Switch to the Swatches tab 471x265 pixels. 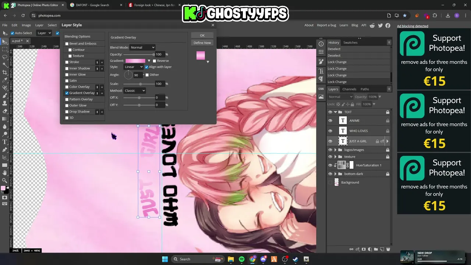pyautogui.click(x=350, y=42)
